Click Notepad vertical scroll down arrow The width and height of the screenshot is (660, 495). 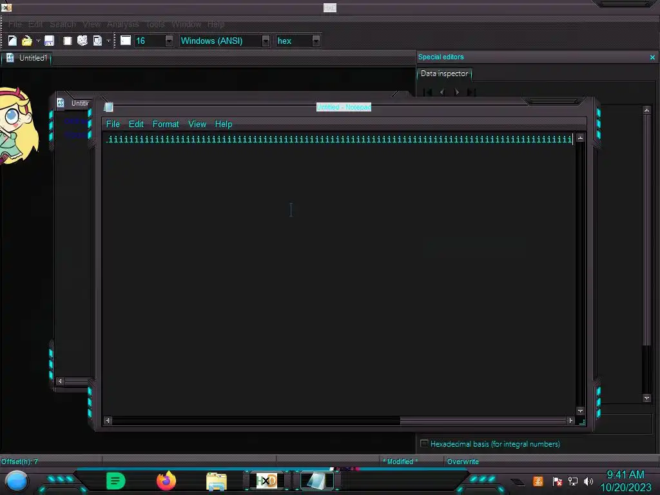581,411
